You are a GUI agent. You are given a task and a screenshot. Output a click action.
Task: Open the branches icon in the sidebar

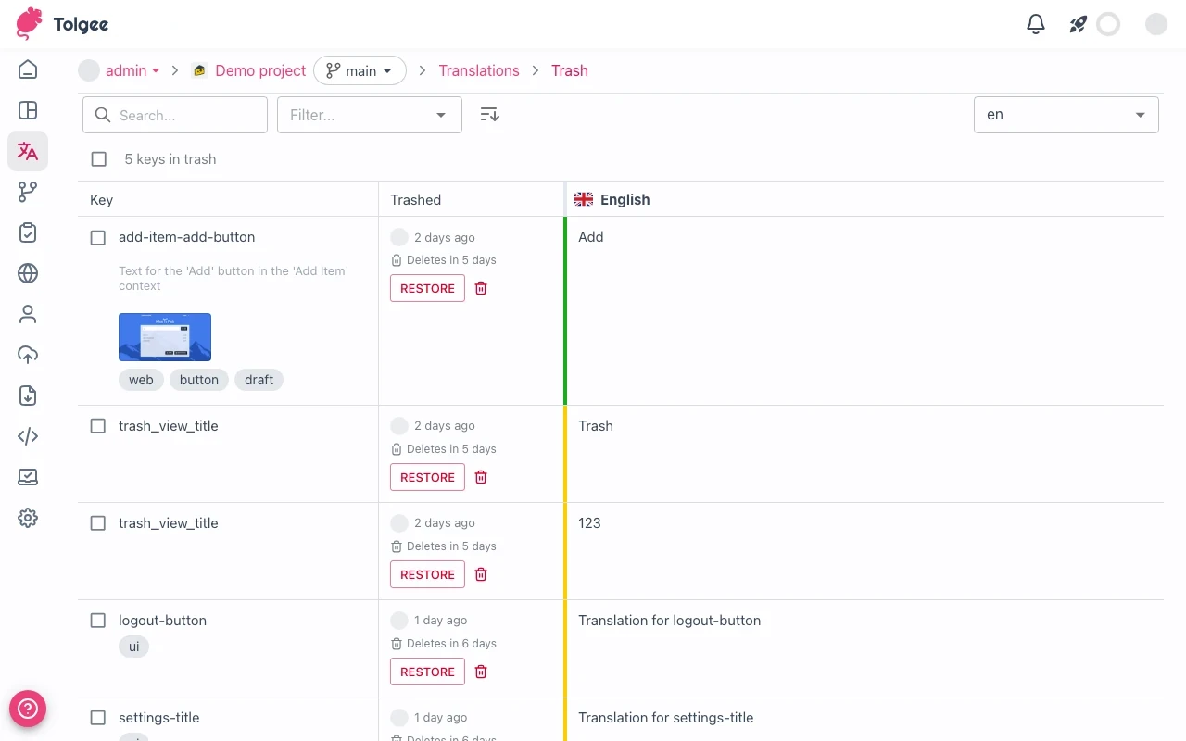point(28,192)
